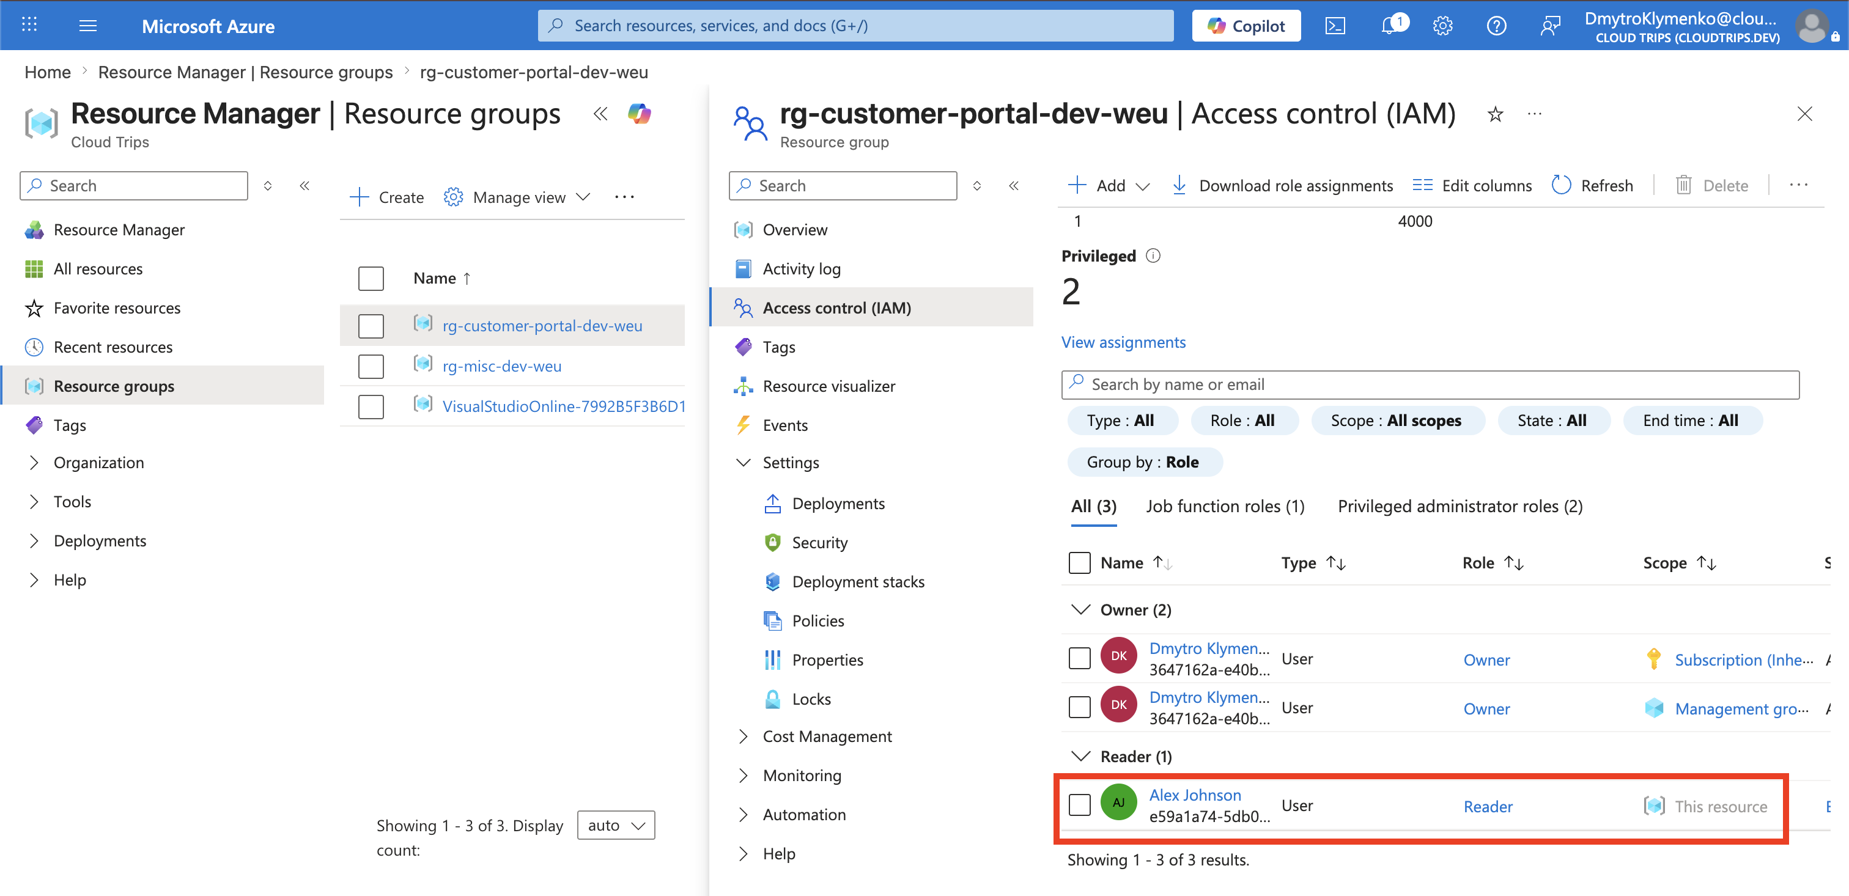Collapse the Resource Manager blade with double chevron
This screenshot has height=896, width=1849.
[600, 113]
